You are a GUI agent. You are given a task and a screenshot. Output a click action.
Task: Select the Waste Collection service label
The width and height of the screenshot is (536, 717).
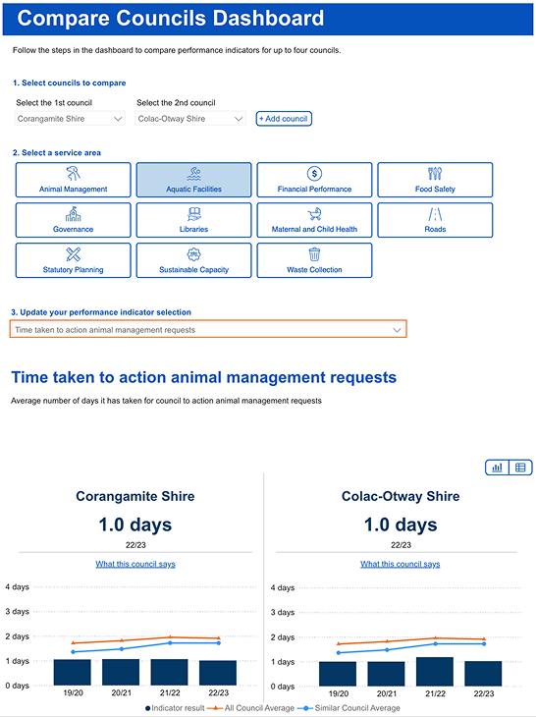pyautogui.click(x=314, y=269)
